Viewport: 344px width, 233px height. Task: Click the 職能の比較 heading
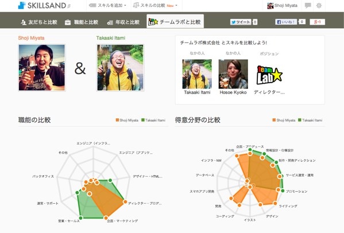pyautogui.click(x=34, y=120)
